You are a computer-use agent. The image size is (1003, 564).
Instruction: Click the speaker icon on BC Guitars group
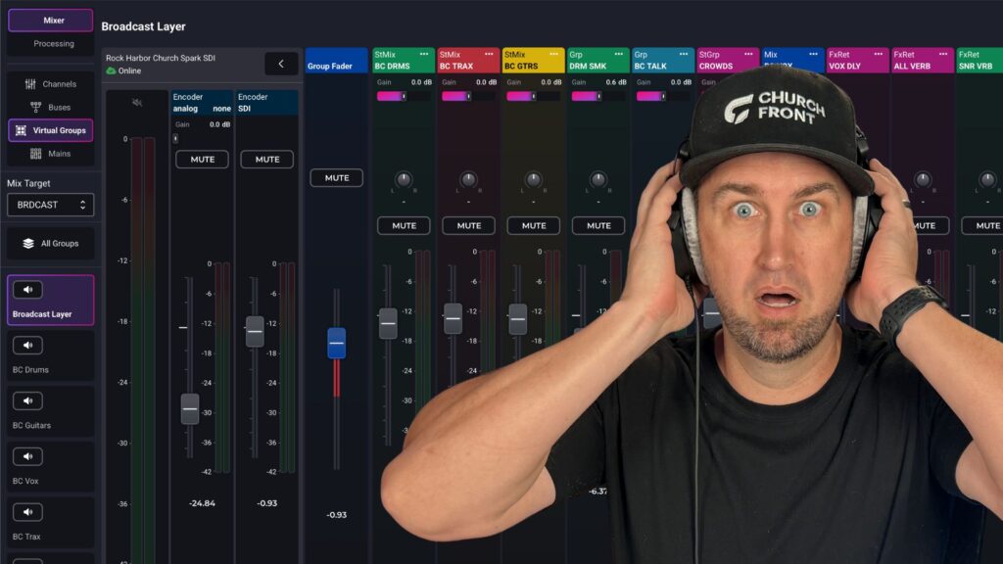point(27,400)
